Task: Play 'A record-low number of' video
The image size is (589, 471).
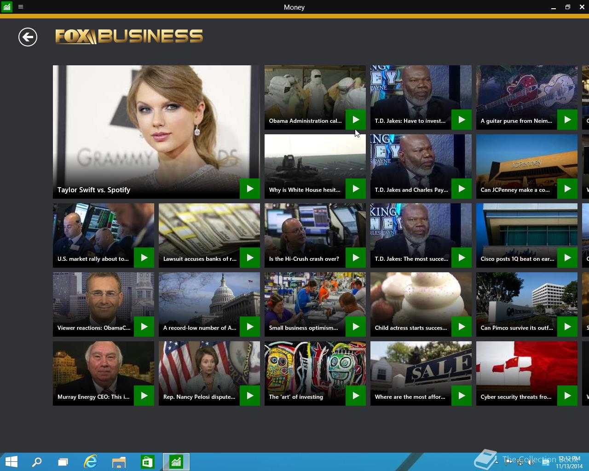Action: click(x=250, y=327)
